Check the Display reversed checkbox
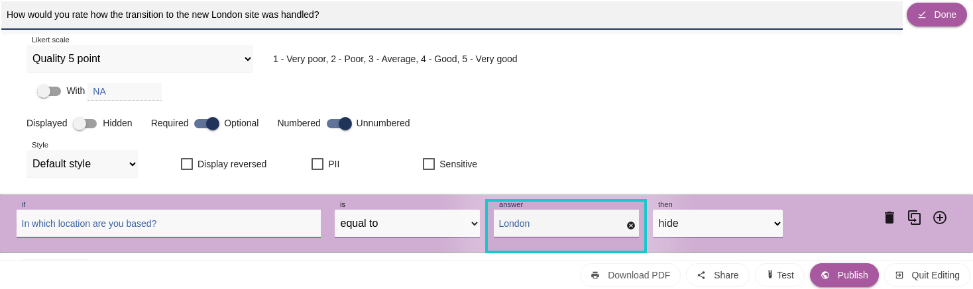This screenshot has height=289, width=973. click(x=187, y=164)
